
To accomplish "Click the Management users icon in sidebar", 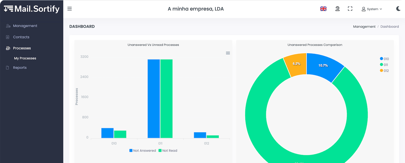I will tap(8, 26).
